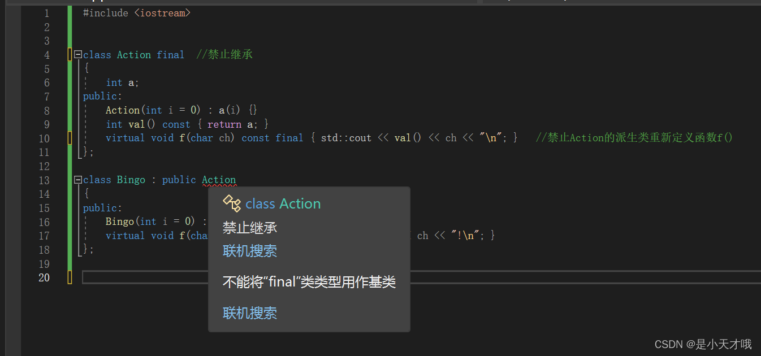The height and width of the screenshot is (356, 761).
Task: Click the yellow marker beside line 20
Action: point(70,277)
